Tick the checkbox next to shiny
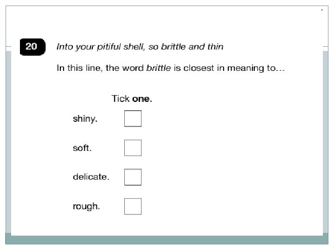334x250 pixels. (133, 119)
